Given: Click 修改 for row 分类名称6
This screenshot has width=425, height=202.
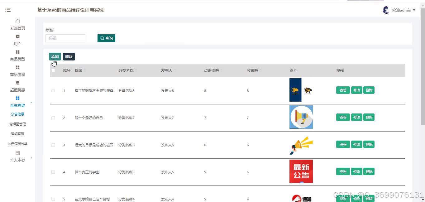Looking at the screenshot, I should point(356,144).
